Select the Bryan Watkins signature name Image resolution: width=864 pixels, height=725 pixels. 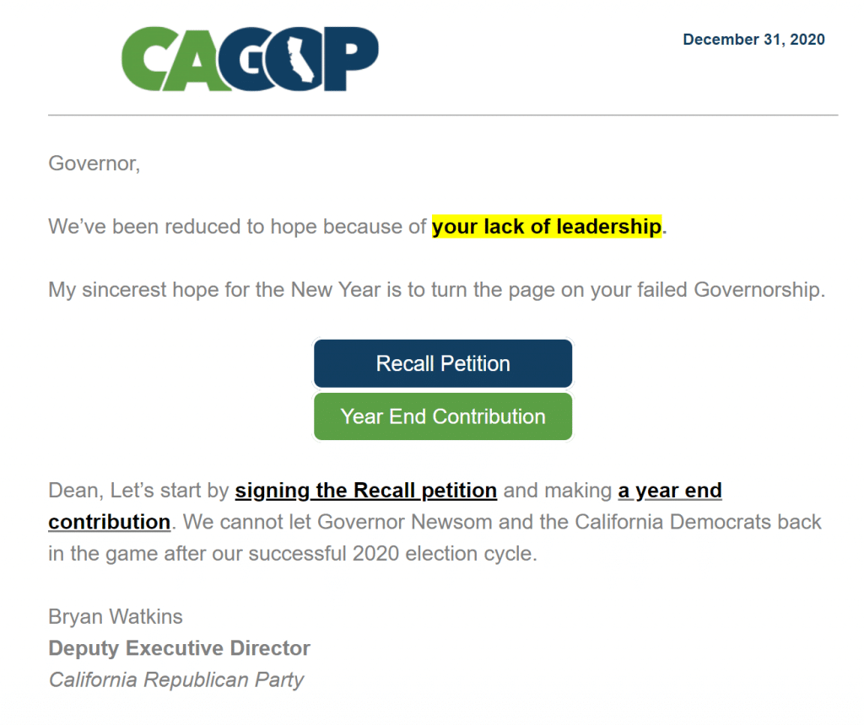pos(116,616)
